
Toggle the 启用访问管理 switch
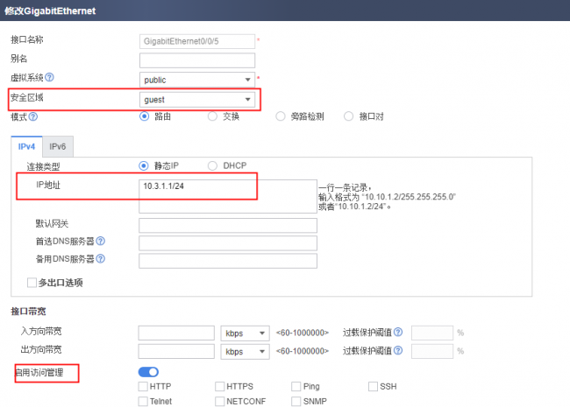click(148, 372)
